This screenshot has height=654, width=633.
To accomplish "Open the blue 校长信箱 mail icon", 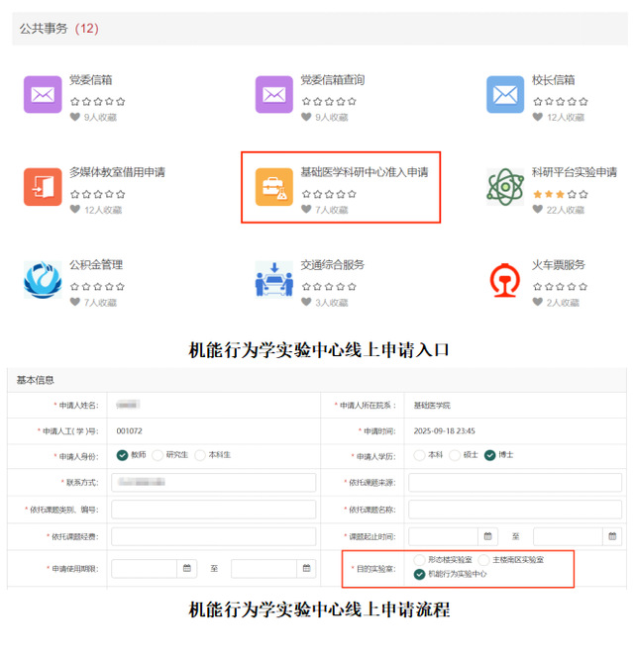I will pos(505,95).
